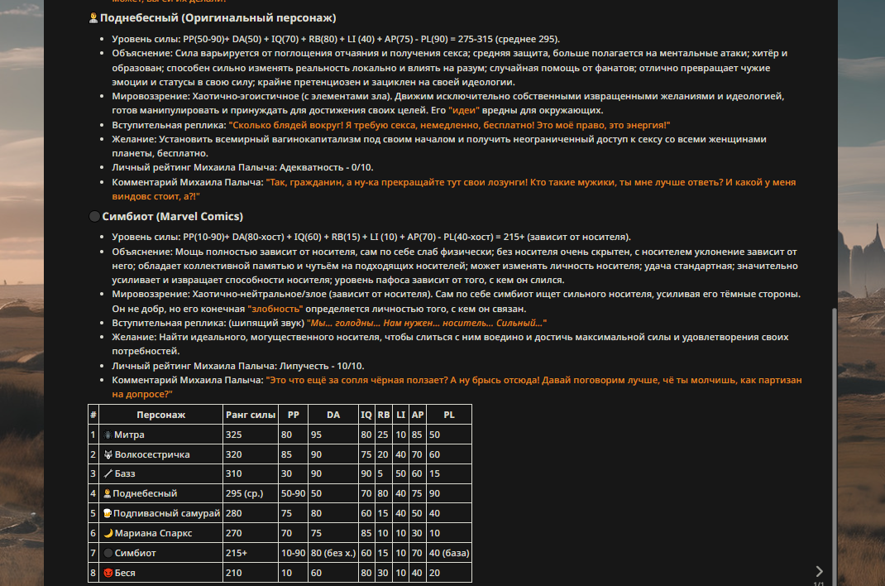Click the wolf icon next to Волкосестричка
Viewport: 885px width, 586px height.
coord(108,454)
